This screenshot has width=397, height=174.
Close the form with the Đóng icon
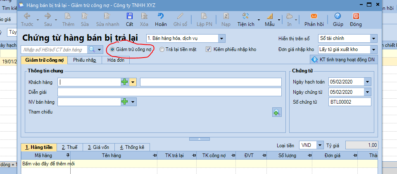tap(356, 16)
